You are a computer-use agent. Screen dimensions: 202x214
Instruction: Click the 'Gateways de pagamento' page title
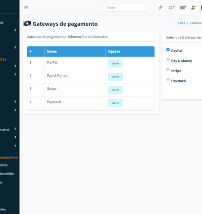pos(65,24)
